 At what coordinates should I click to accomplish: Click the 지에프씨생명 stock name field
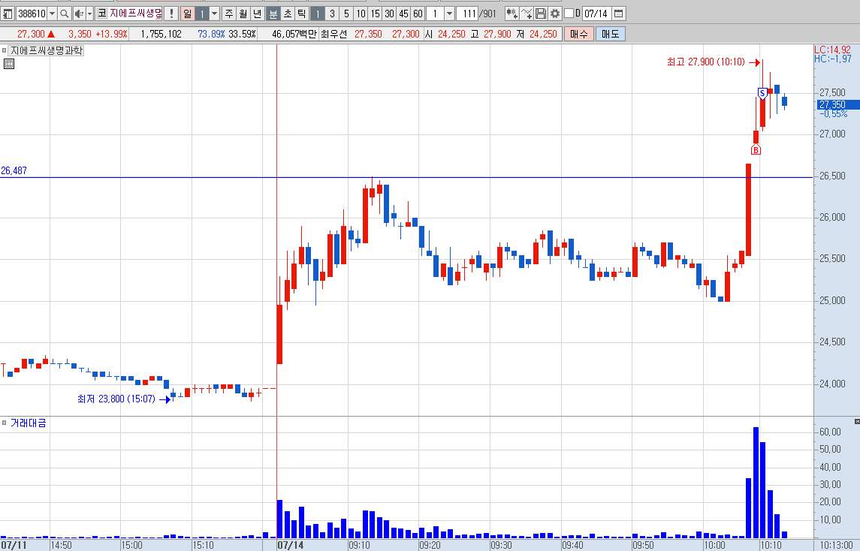coord(136,14)
